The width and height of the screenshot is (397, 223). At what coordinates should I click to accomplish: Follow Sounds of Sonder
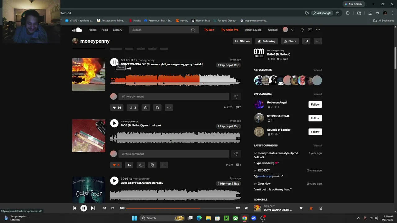pyautogui.click(x=315, y=132)
